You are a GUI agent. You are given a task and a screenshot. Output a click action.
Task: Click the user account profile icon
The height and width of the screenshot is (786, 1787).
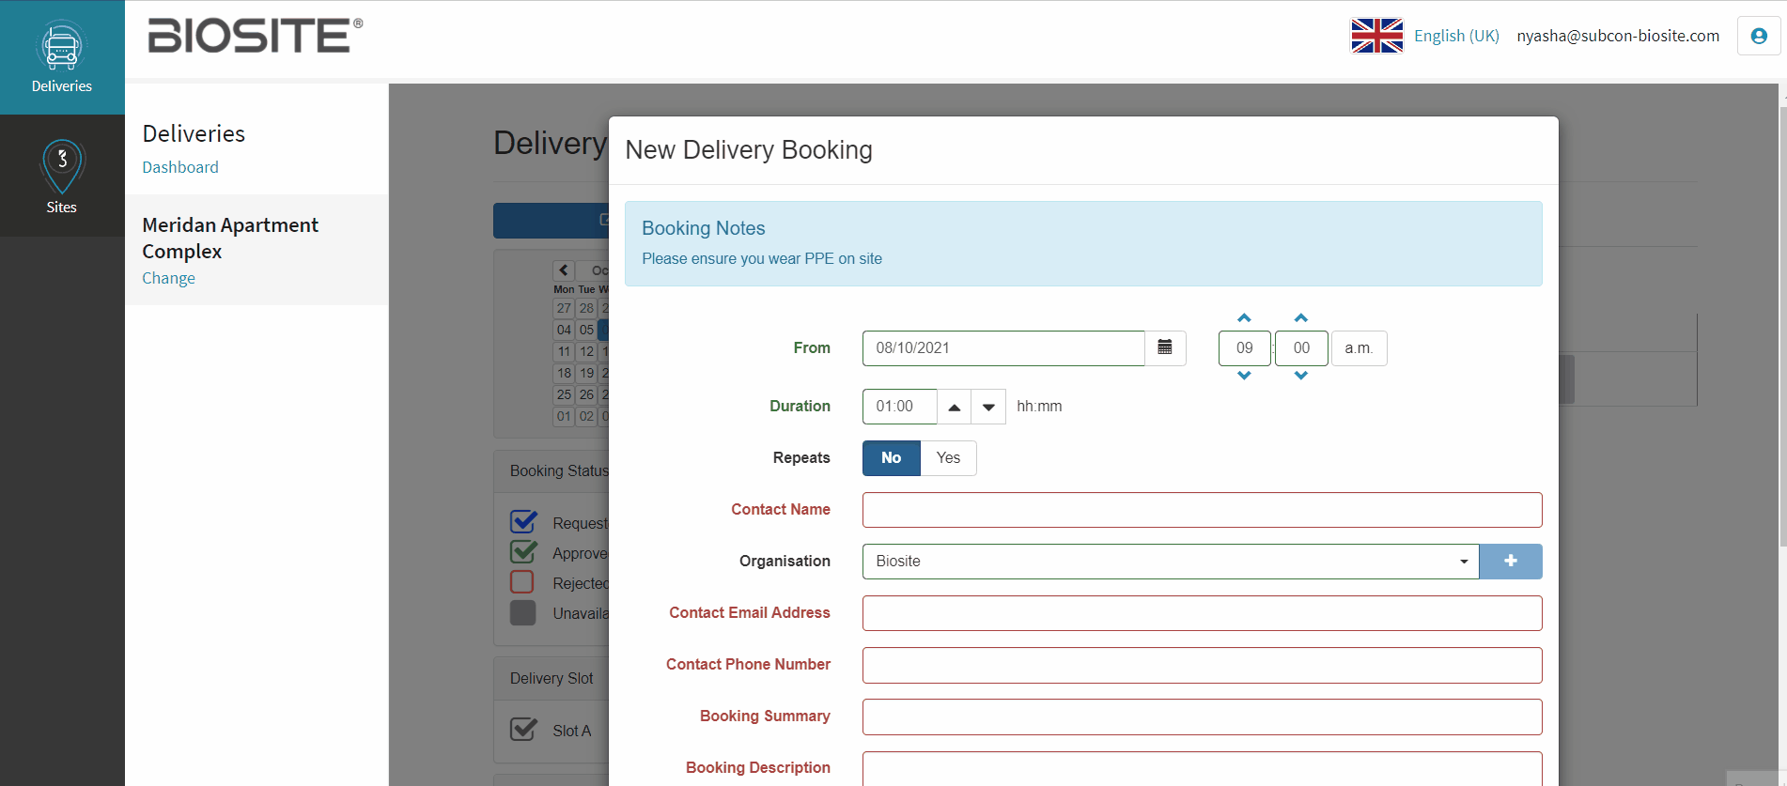(x=1759, y=37)
